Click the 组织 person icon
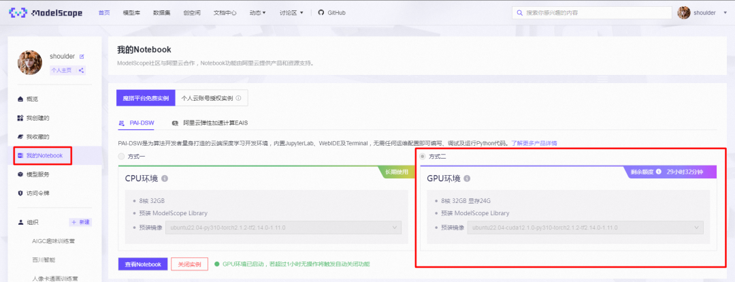The image size is (735, 282). 20,222
